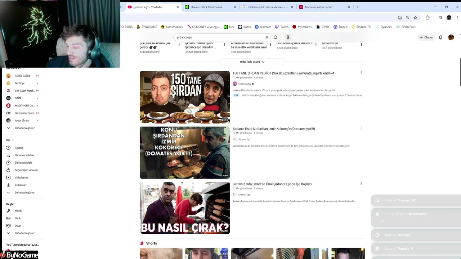Open more options for Gereksiz Oda video

click(x=361, y=183)
